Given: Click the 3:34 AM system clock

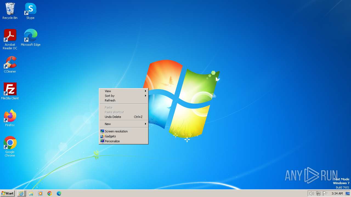Looking at the screenshot, I should coord(337,193).
